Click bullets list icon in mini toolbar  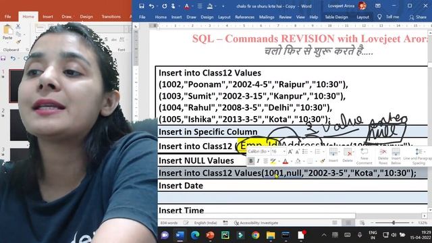coord(305,152)
